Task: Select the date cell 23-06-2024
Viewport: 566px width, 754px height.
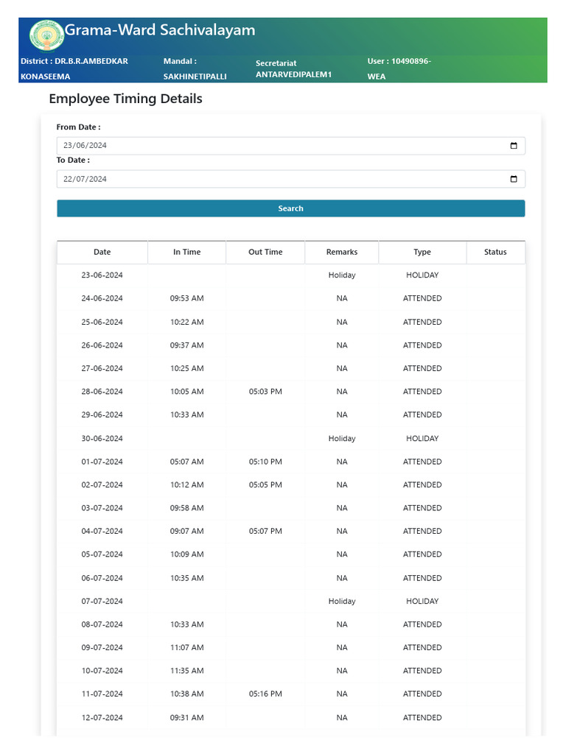Action: coord(102,275)
